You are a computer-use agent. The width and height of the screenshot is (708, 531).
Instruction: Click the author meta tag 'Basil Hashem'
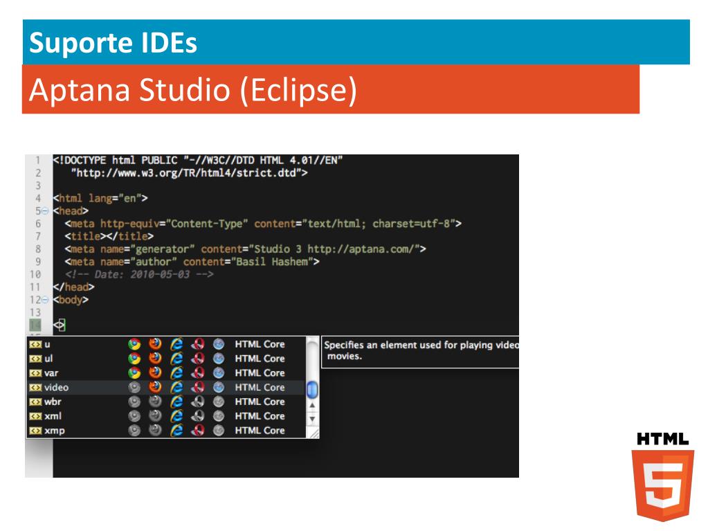tap(192, 262)
